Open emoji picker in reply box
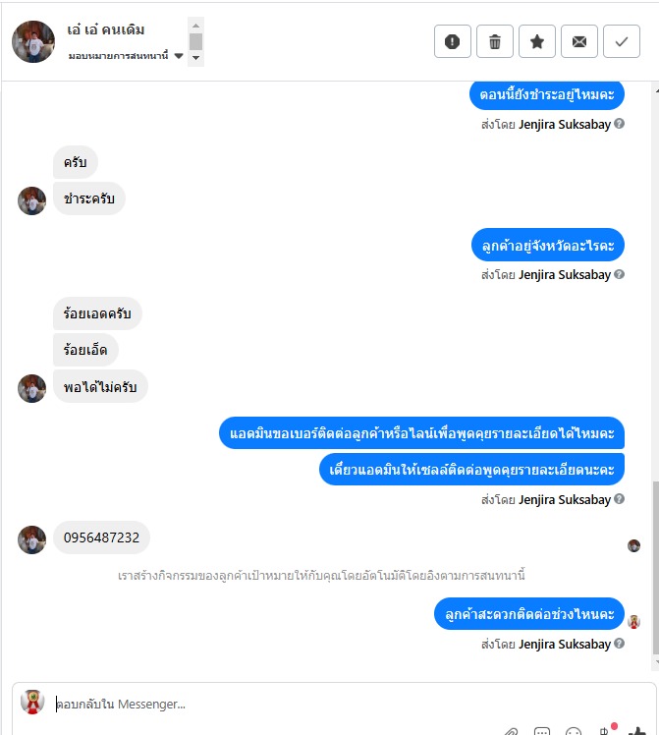Screen dimensions: 659x735 [x=574, y=731]
